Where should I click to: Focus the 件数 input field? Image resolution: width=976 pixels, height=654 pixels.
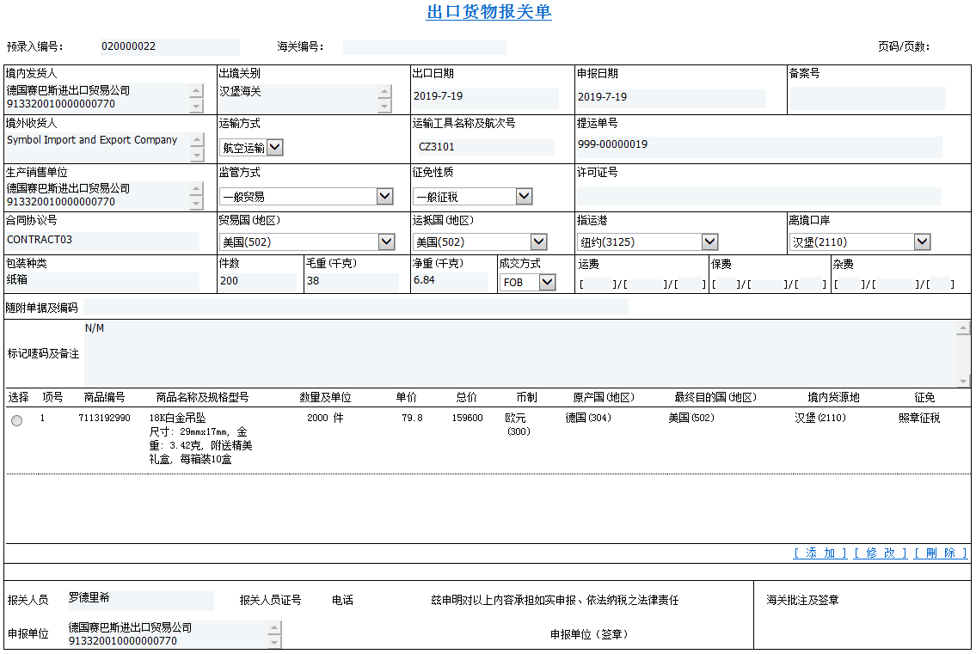pos(257,281)
